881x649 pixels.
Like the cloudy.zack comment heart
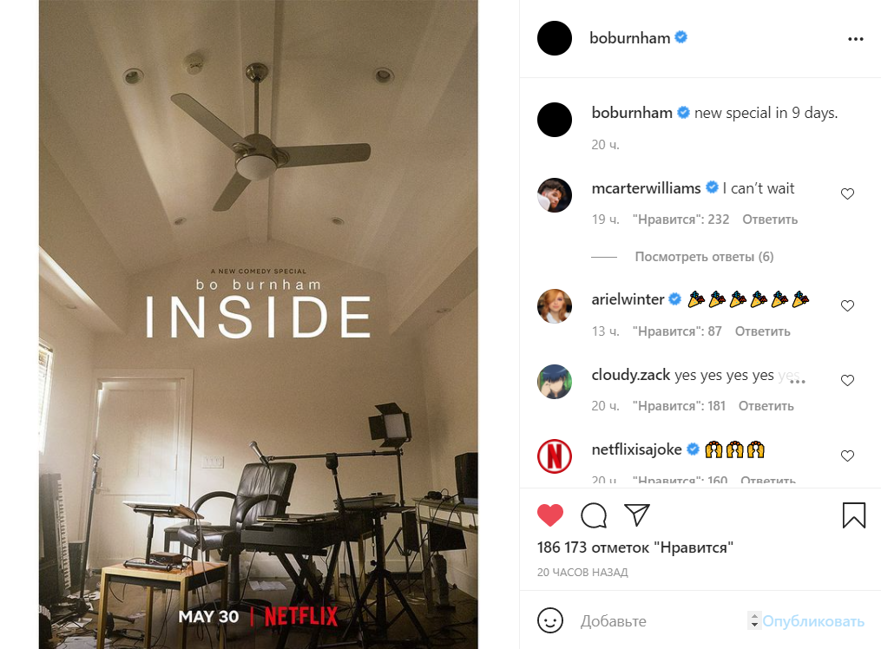847,380
